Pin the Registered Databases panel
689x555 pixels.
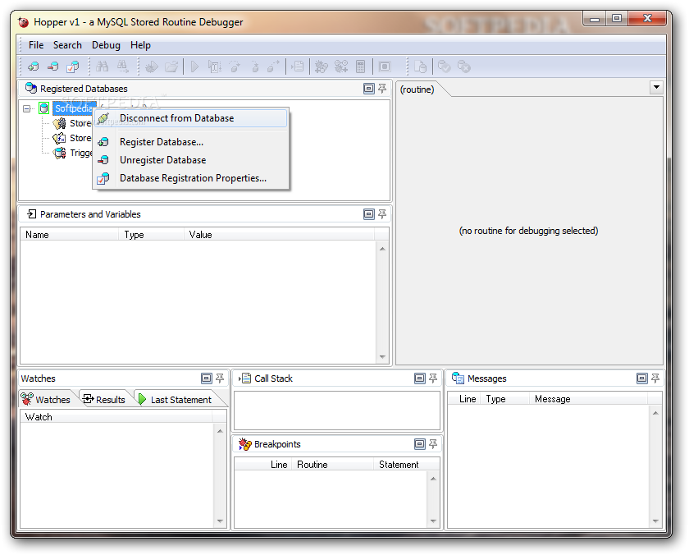[x=382, y=89]
